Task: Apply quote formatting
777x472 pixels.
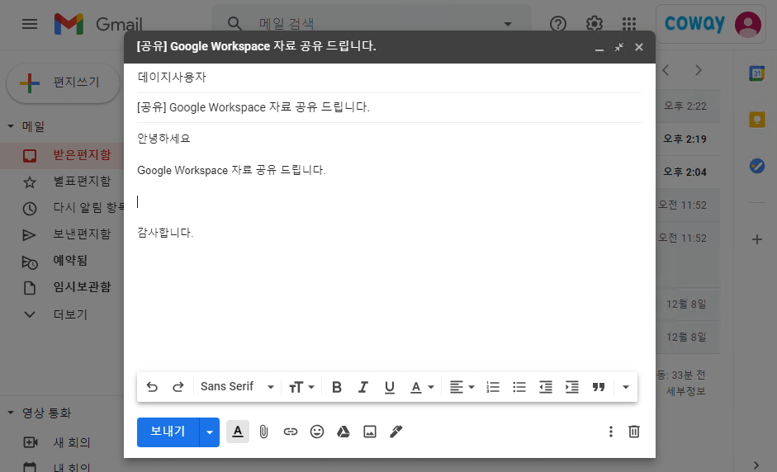Action: pos(599,387)
